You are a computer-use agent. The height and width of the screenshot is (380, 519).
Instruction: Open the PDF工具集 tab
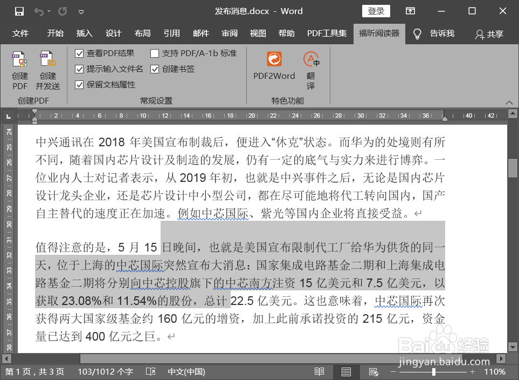click(x=327, y=33)
